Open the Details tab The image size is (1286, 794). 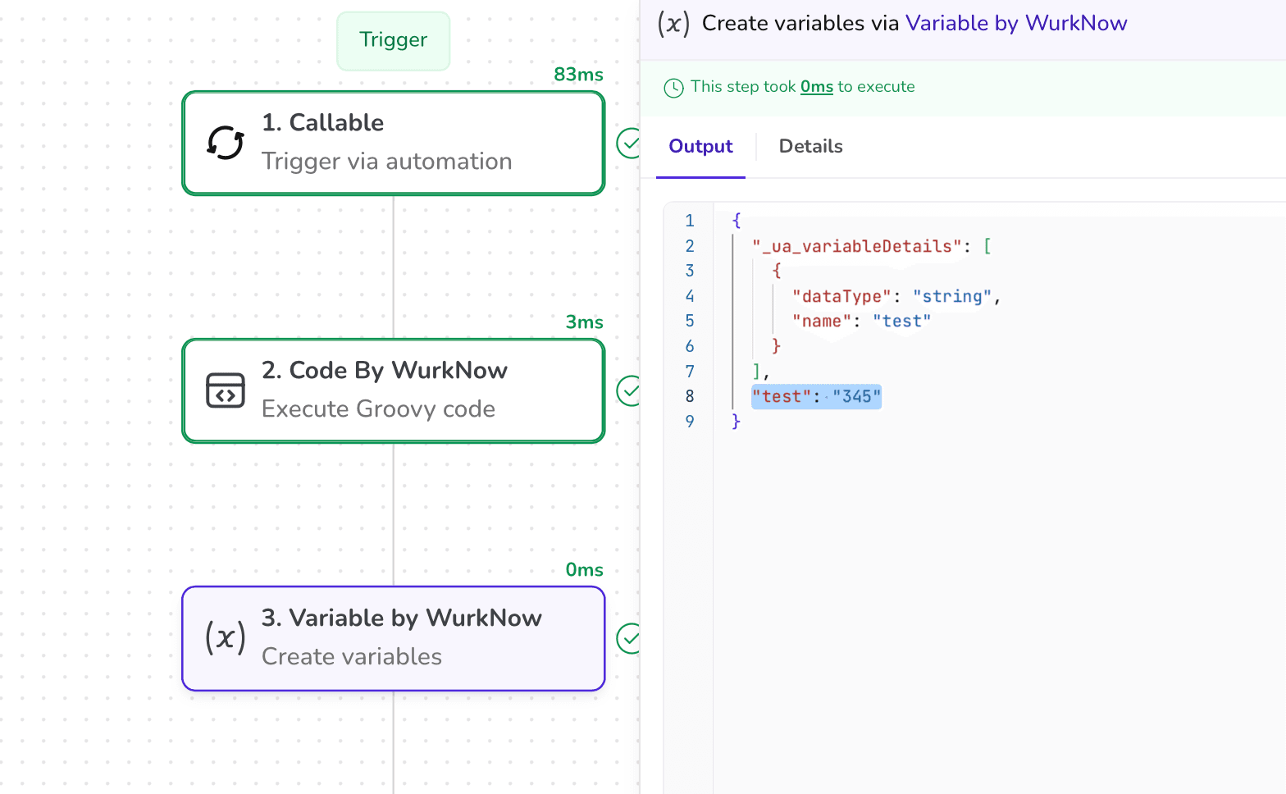(810, 147)
